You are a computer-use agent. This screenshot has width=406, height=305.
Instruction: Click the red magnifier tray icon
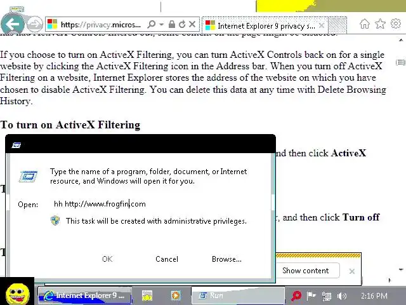(x=296, y=295)
